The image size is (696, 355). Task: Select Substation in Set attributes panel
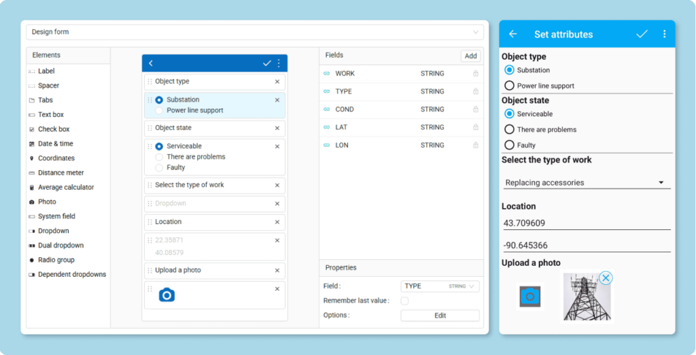click(510, 70)
